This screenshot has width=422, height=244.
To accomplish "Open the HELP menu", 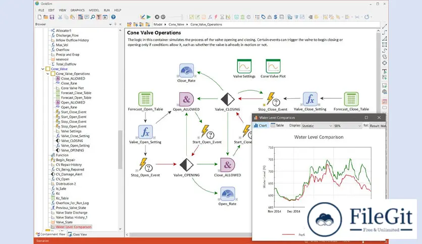I will coord(118,10).
